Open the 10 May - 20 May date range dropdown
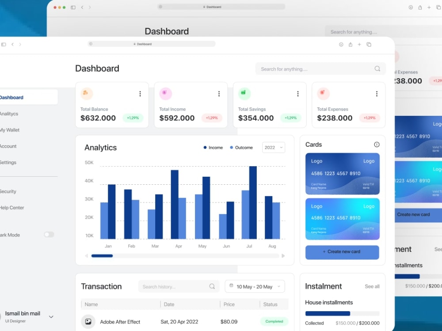This screenshot has height=331, width=442. point(255,286)
